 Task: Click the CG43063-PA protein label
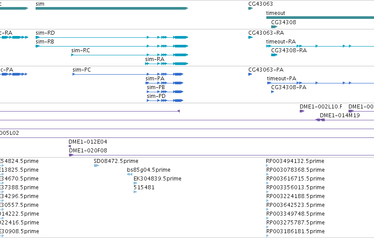coord(266,70)
